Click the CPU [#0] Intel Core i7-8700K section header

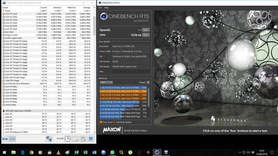pos(46,111)
